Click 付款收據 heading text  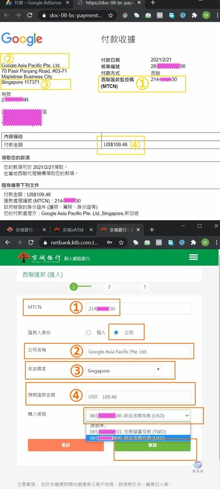coord(118,39)
